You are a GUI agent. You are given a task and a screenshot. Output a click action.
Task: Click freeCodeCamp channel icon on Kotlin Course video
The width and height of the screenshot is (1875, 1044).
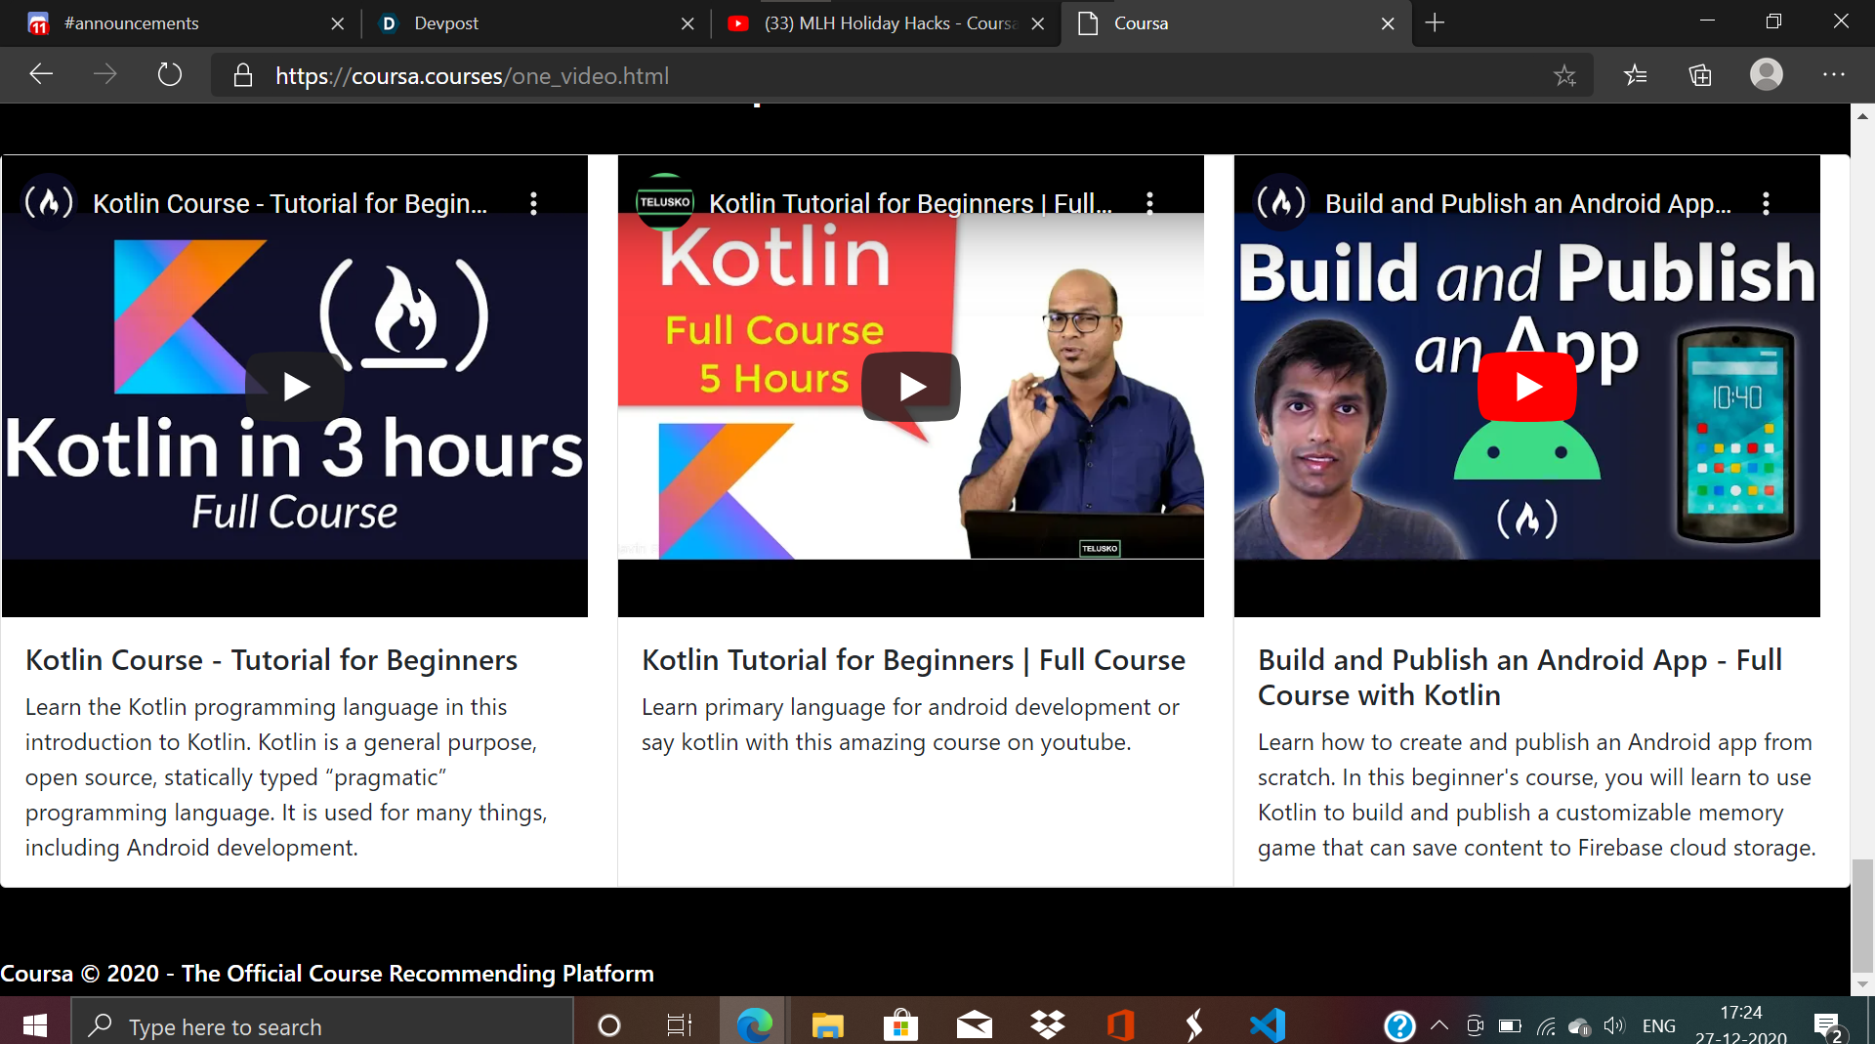pyautogui.click(x=49, y=202)
